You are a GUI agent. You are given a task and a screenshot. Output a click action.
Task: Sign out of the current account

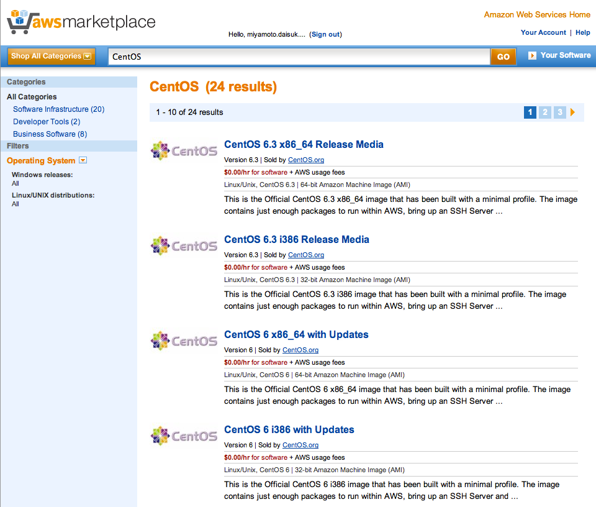(x=325, y=34)
